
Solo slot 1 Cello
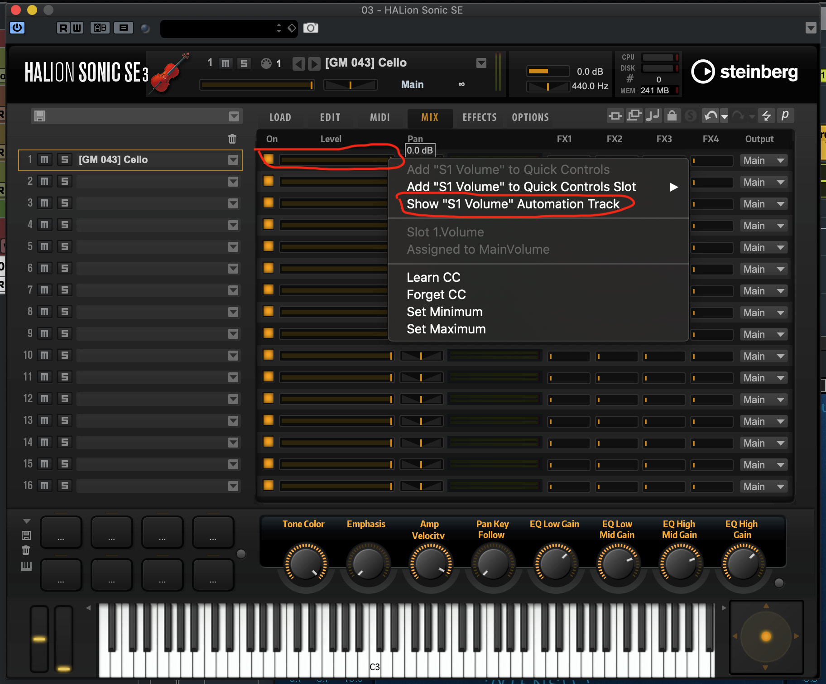click(64, 159)
